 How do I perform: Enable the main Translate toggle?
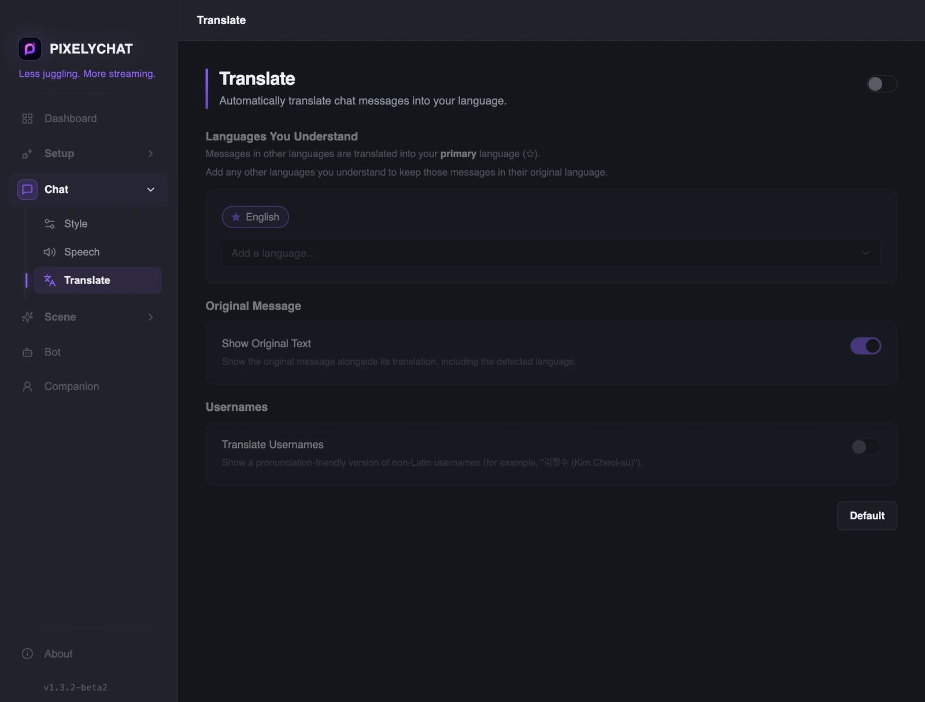point(882,84)
